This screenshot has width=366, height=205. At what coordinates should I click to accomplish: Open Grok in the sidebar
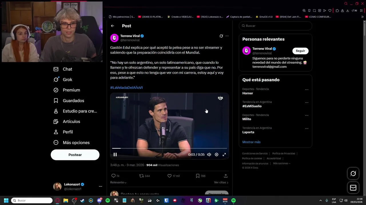click(x=63, y=80)
